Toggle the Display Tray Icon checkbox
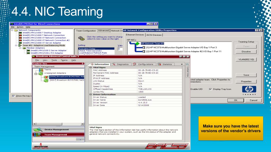 [x=210, y=89]
